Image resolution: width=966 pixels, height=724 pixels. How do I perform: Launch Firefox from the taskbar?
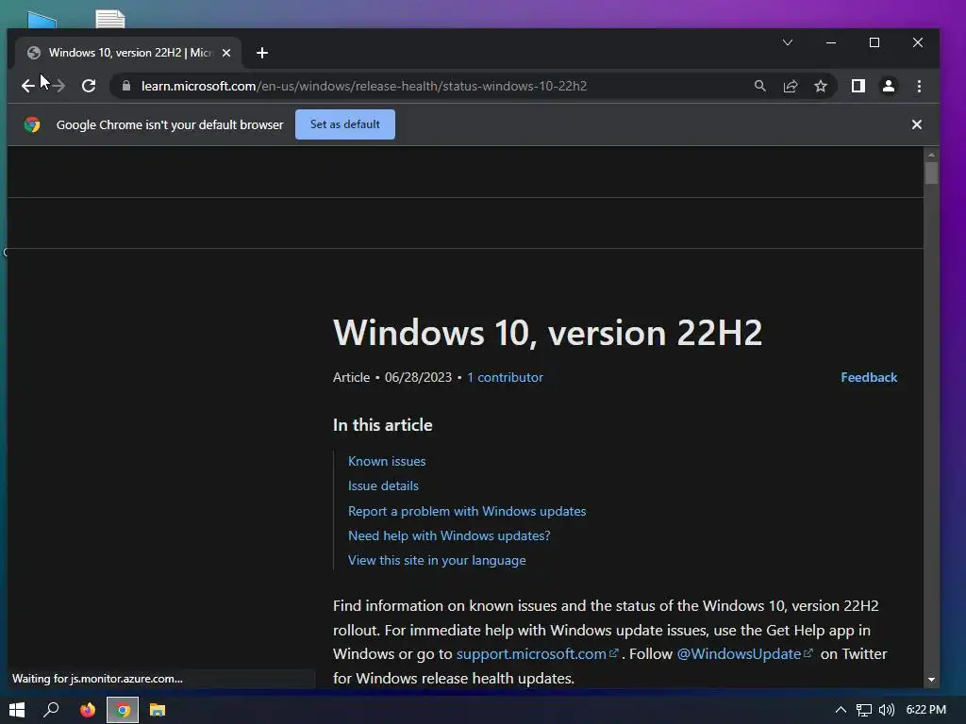point(88,710)
